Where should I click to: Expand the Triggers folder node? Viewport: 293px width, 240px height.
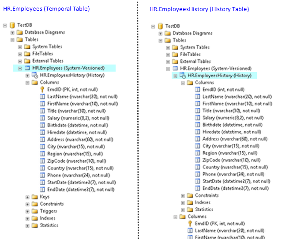coord(27,211)
